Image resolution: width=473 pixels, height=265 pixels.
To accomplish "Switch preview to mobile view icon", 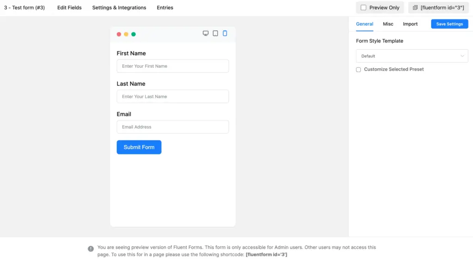I will pos(225,34).
